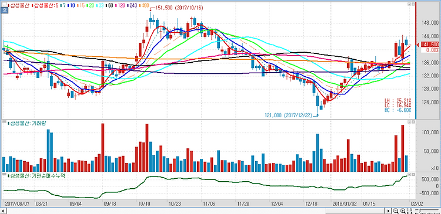Click the 148,000 price axis label
Viewport: 441px width, 214px height.
point(430,23)
